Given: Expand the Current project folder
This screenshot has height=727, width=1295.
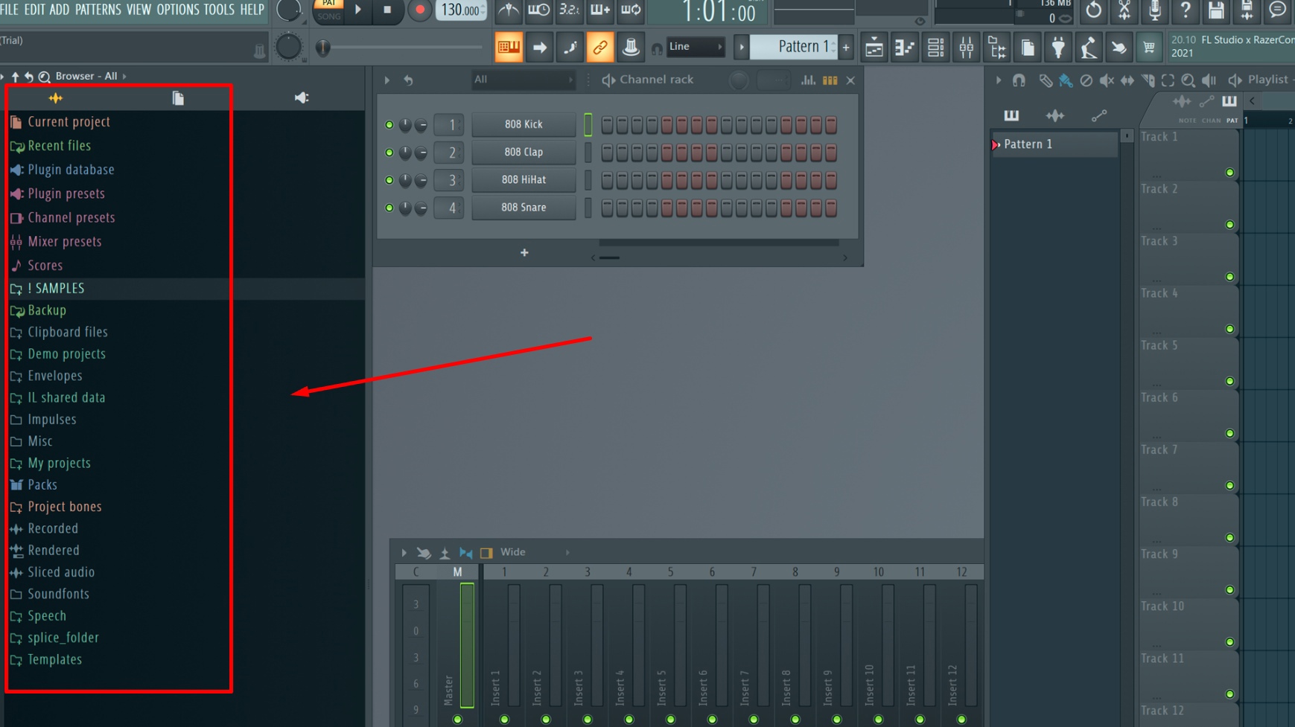Looking at the screenshot, I should (x=69, y=121).
